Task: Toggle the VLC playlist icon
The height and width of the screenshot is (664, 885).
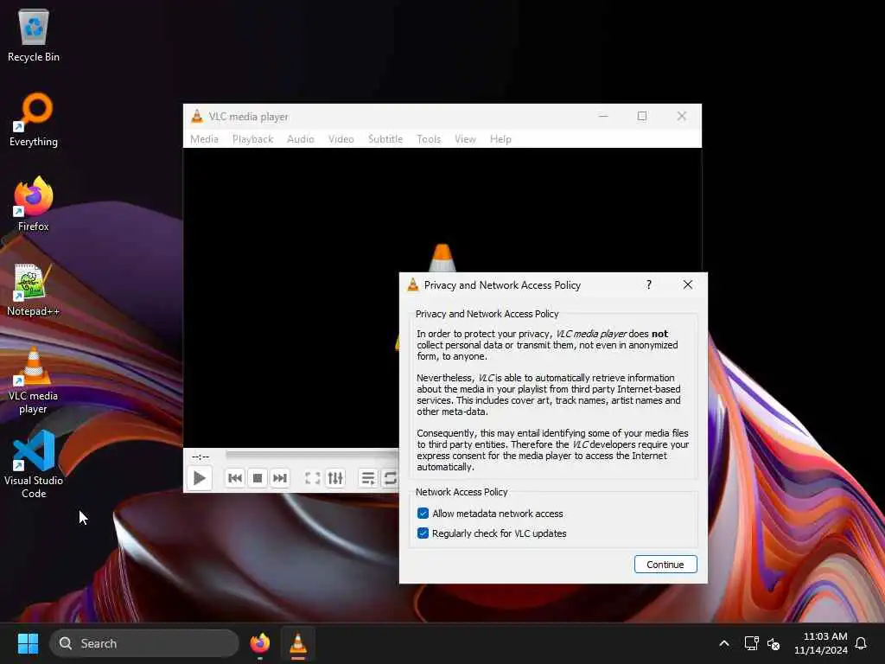Action: click(368, 478)
